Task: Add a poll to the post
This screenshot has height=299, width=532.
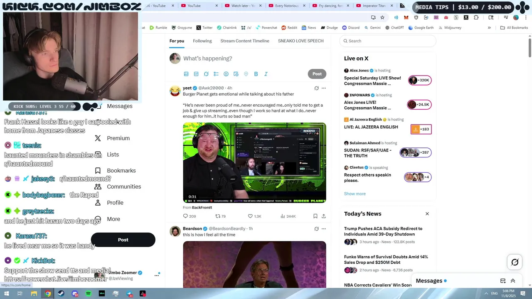Action: pos(216,74)
